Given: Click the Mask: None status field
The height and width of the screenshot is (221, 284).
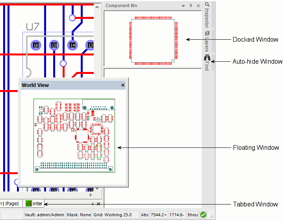Looking at the screenshot, I should point(79,215).
